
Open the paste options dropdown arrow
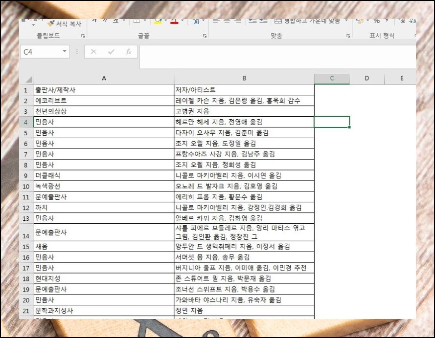click(33, 25)
